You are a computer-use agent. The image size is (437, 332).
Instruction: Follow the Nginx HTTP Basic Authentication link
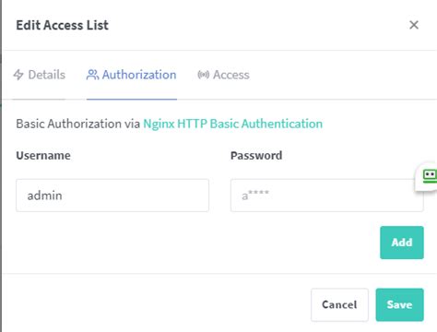[x=233, y=124]
